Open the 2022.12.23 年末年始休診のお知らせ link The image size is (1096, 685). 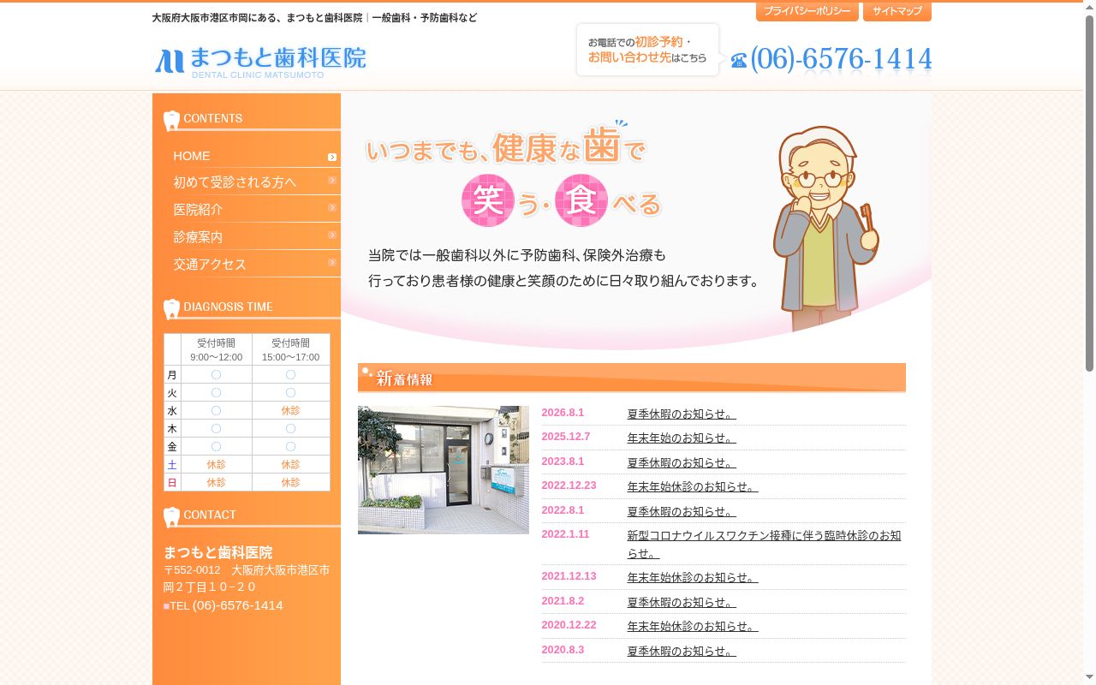pyautogui.click(x=693, y=487)
